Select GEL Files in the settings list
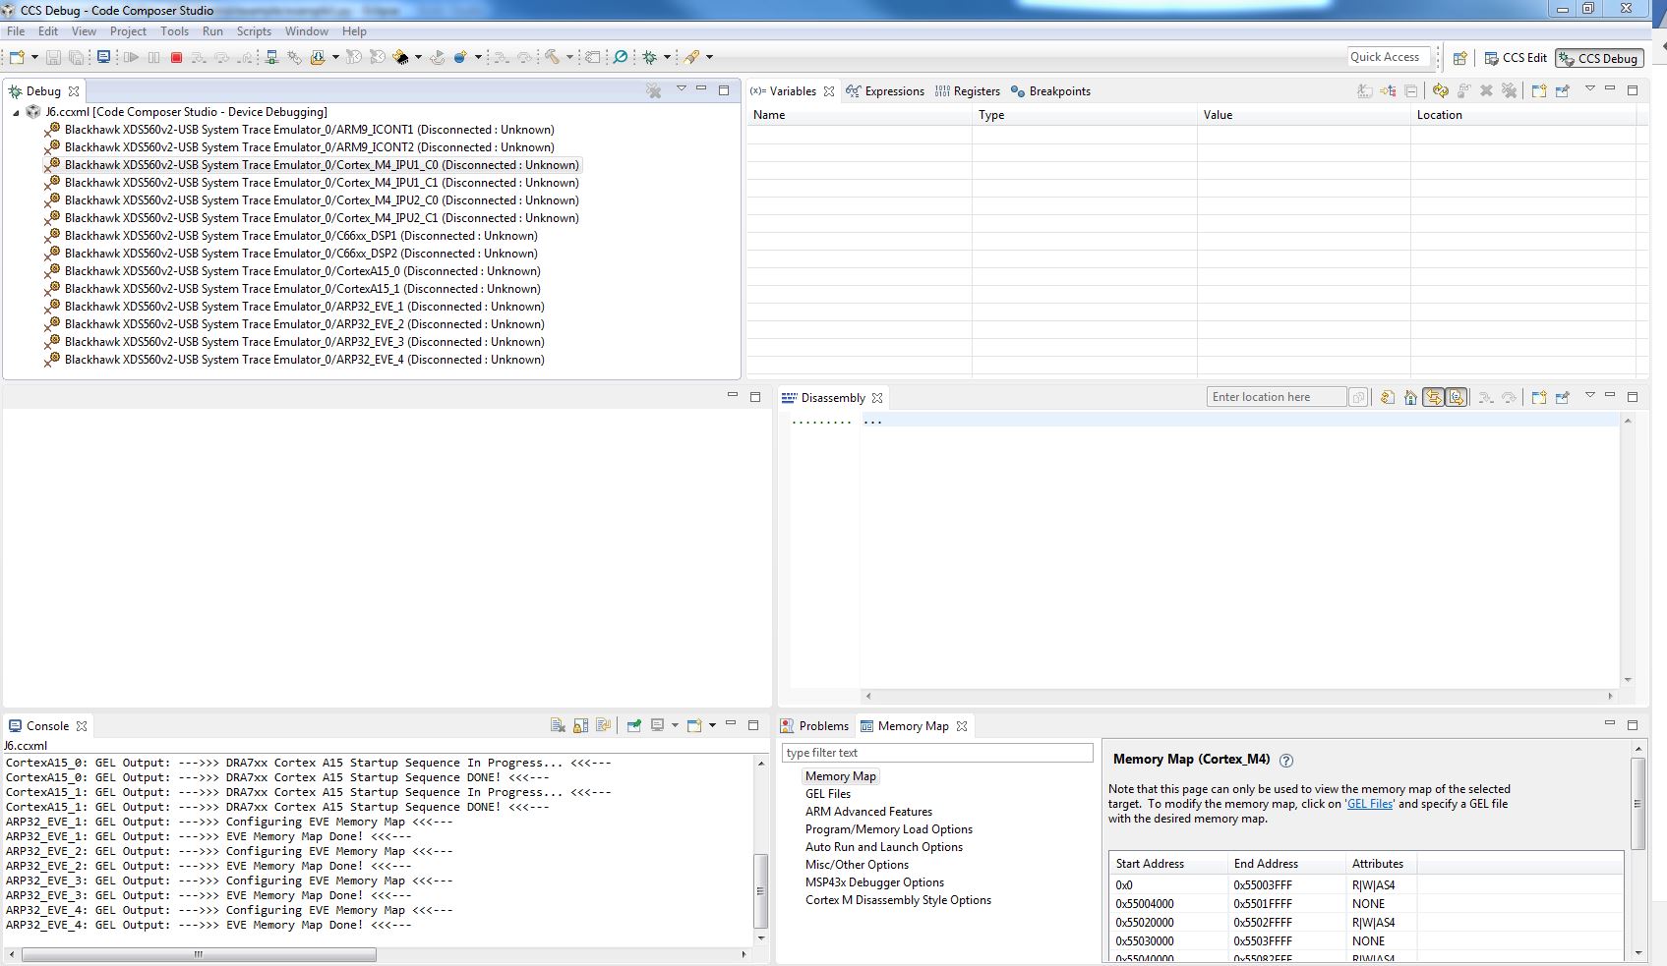Viewport: 1667px width, 966px height. [828, 794]
